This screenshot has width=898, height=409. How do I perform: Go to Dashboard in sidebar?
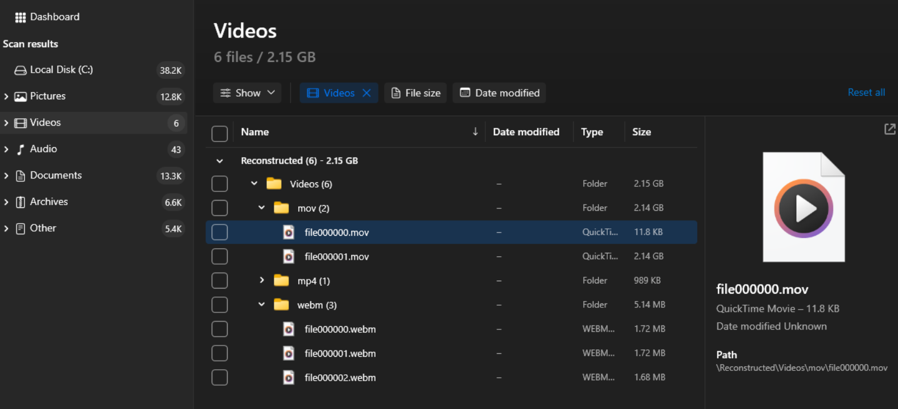[x=55, y=17]
